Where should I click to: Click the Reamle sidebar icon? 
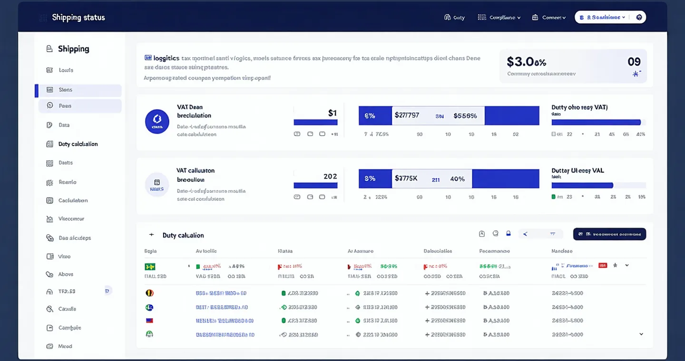coord(49,182)
